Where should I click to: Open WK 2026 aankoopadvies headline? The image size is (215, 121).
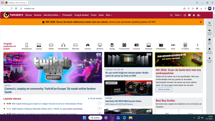(178, 72)
